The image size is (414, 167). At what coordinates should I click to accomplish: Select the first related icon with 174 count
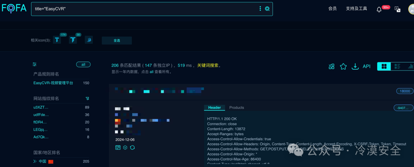point(57,40)
